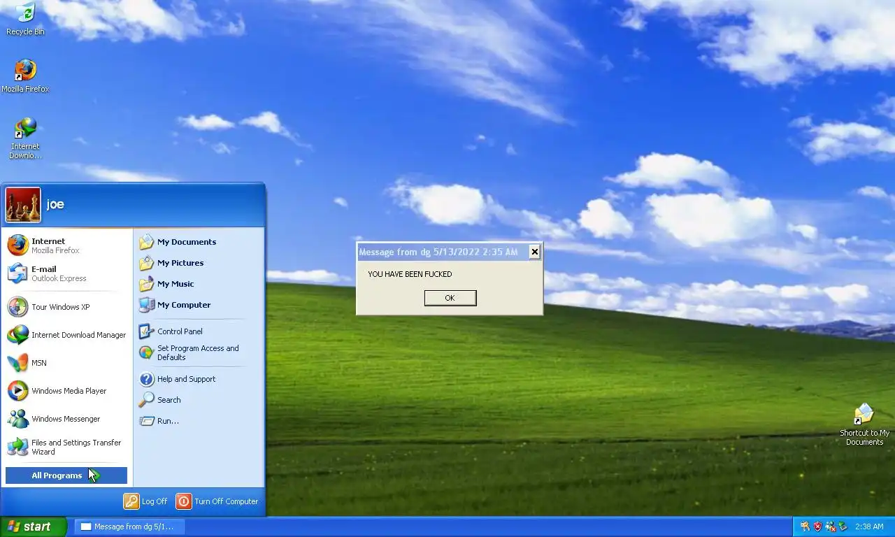Open the My Pictures folder

(198, 263)
